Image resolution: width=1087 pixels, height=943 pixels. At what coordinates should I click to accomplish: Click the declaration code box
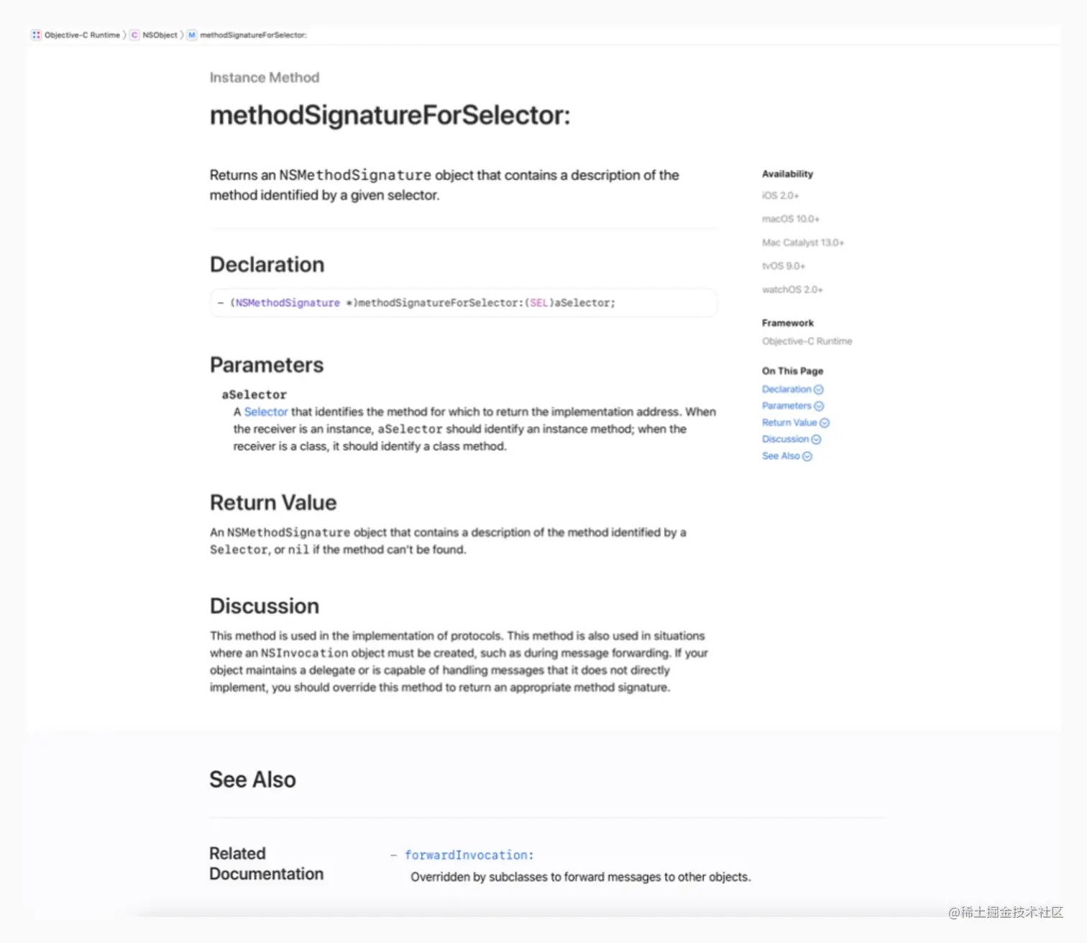pyautogui.click(x=464, y=303)
